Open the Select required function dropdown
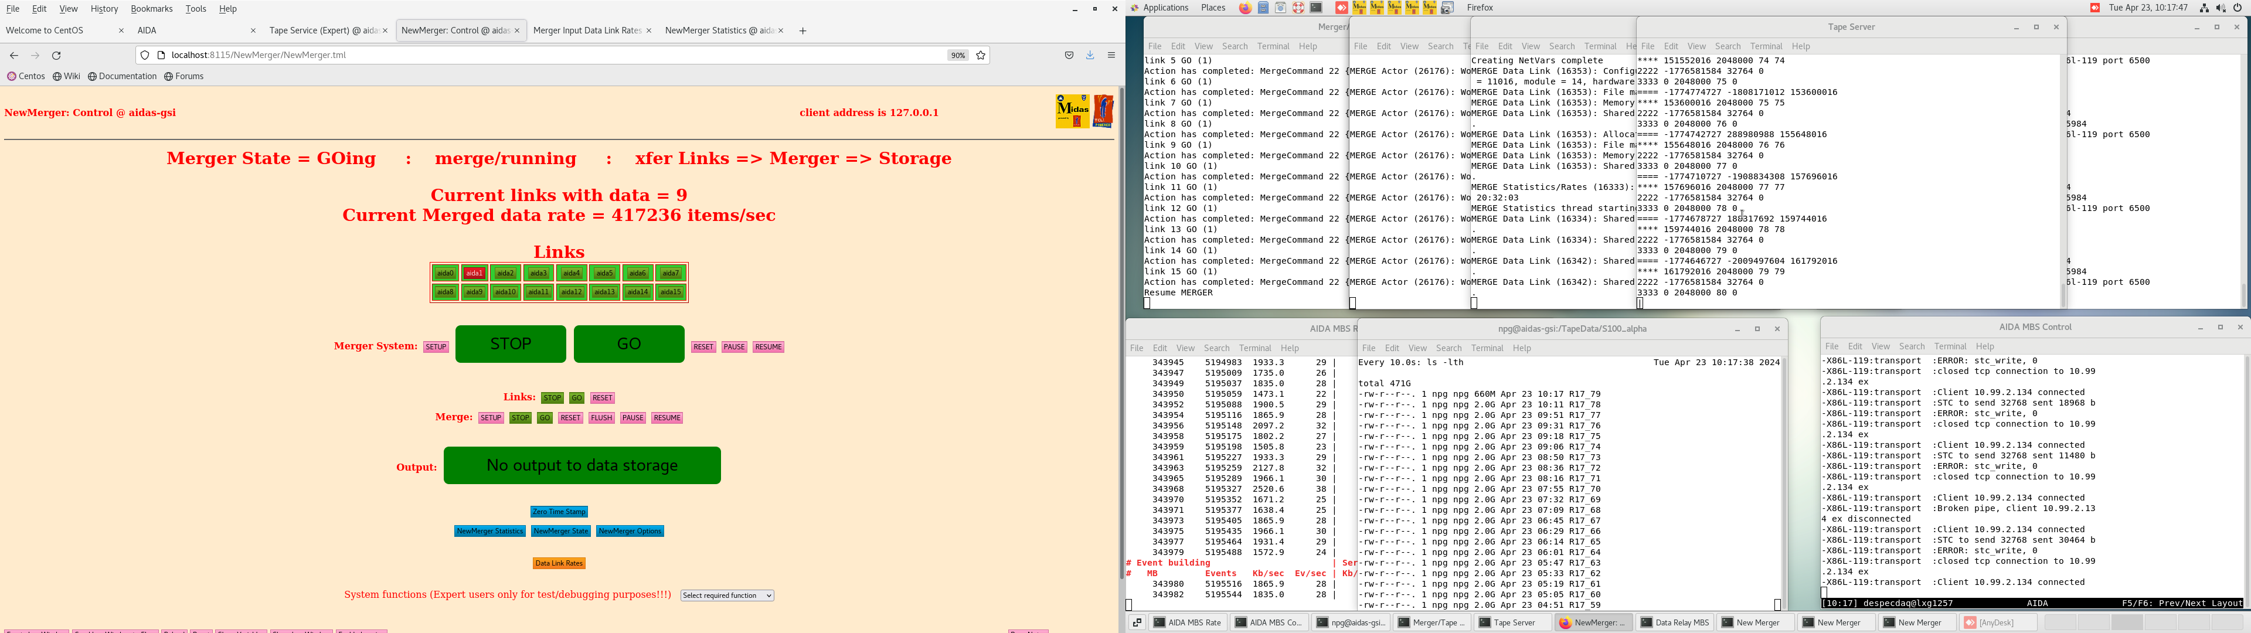This screenshot has width=2251, height=633. 727,595
